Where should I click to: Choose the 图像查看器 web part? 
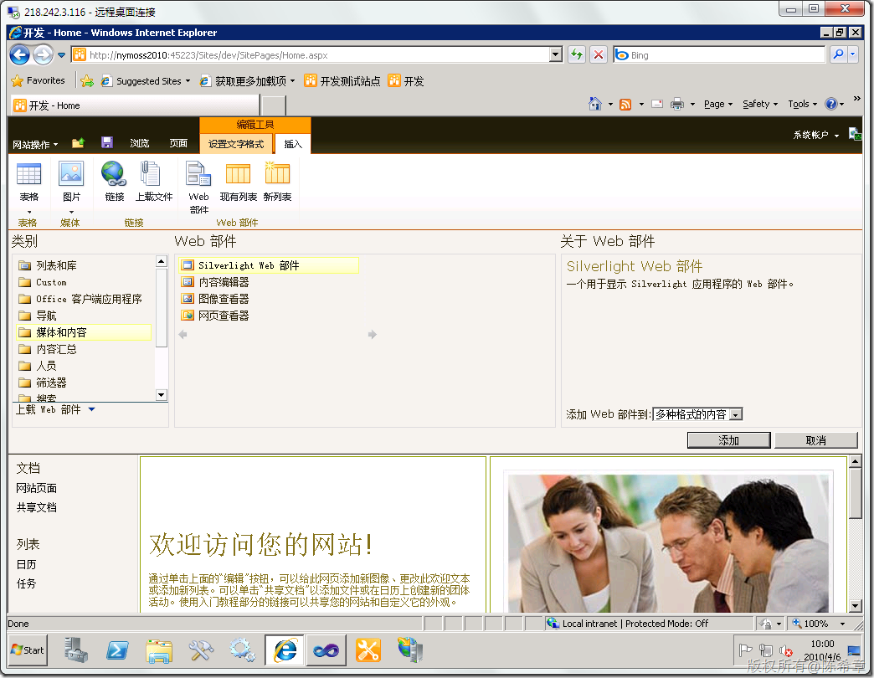[x=215, y=299]
